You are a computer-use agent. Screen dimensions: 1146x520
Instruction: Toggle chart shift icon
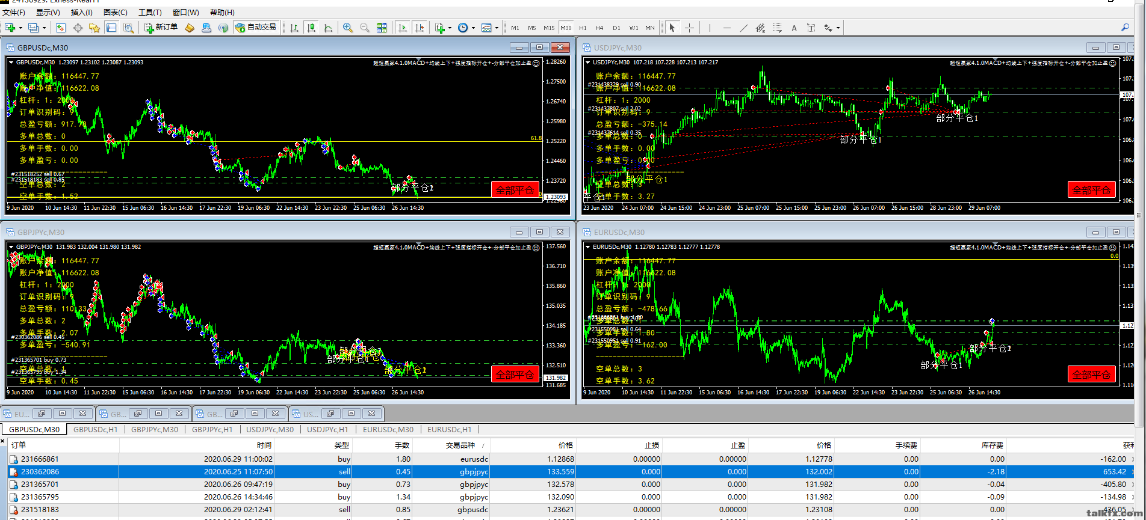pos(420,28)
